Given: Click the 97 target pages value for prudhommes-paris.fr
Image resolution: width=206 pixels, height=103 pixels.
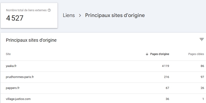Looking at the screenshot, I should (x=202, y=77).
